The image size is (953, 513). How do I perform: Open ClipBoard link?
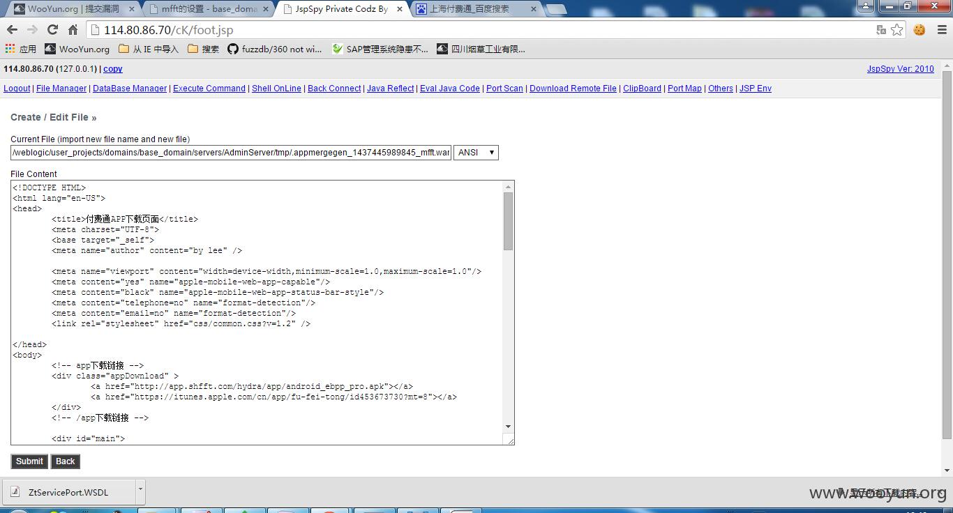(x=642, y=89)
